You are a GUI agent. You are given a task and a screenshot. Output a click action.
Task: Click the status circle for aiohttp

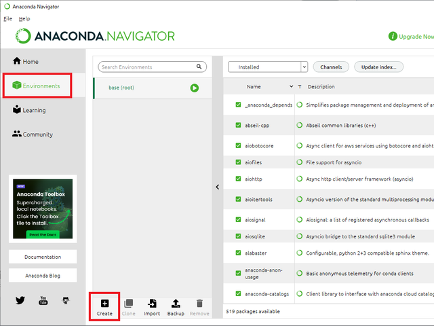[x=300, y=179]
